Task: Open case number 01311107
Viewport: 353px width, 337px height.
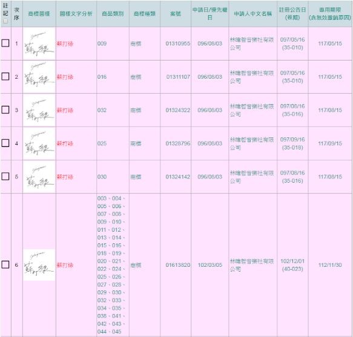Action: pyautogui.click(x=178, y=77)
